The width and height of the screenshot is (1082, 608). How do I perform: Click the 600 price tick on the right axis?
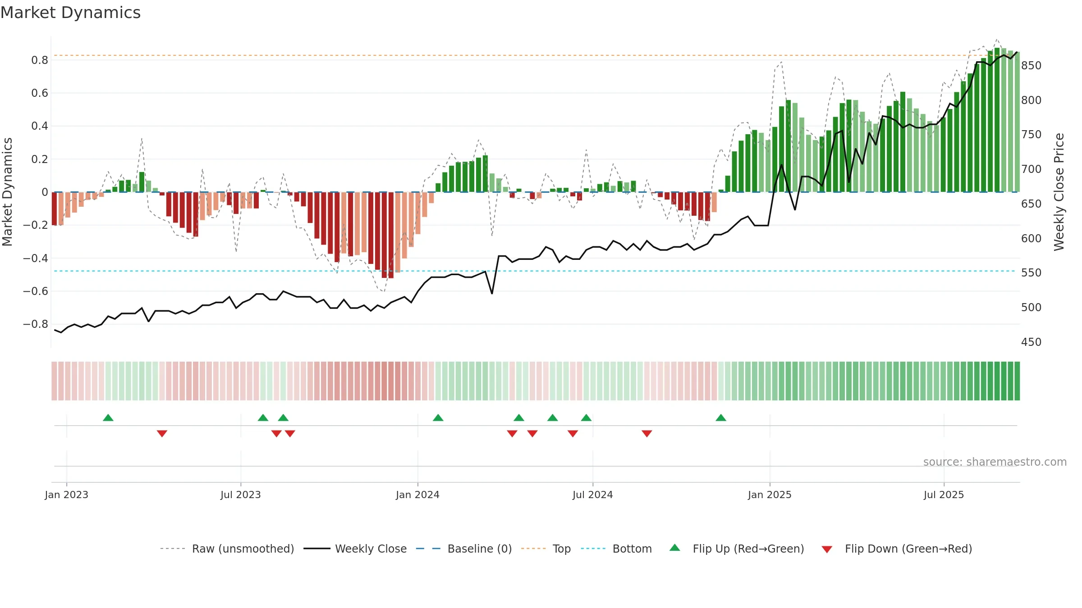coord(1032,239)
